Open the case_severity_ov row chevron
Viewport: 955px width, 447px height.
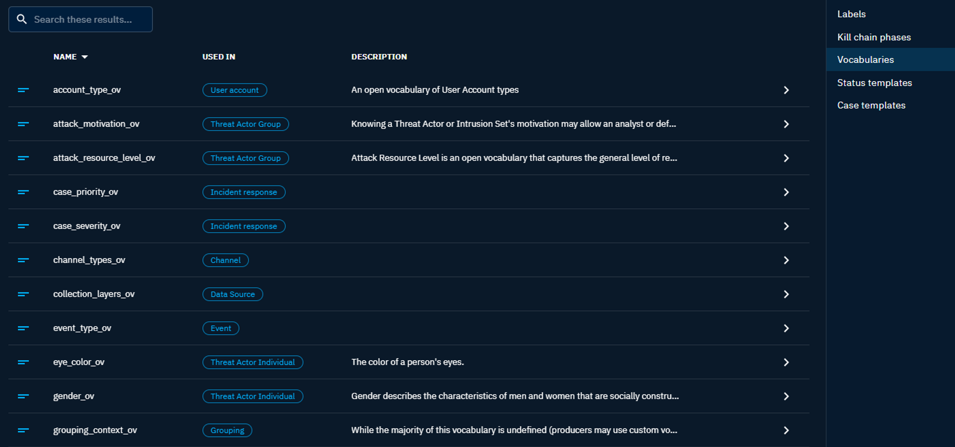coord(786,226)
